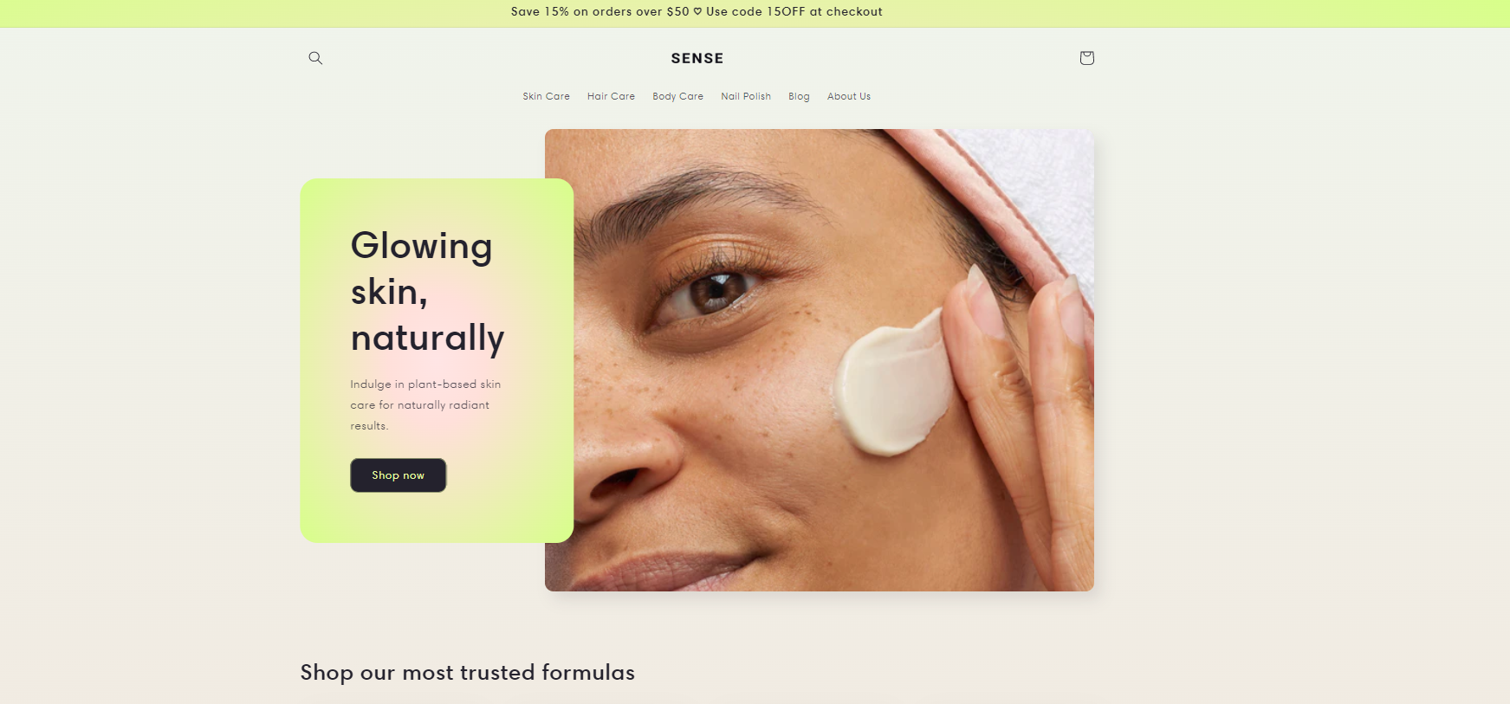The height and width of the screenshot is (704, 1510).
Task: Click the heart symbol in announcement bar
Action: coord(697,11)
